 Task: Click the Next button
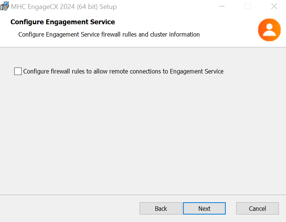click(x=204, y=208)
